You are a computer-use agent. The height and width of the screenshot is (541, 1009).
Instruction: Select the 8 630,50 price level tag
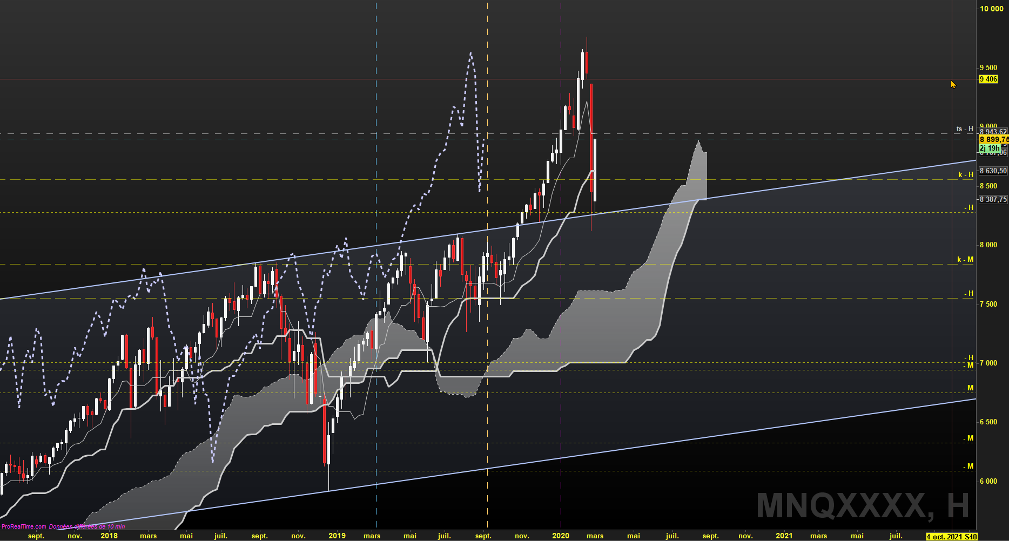point(993,171)
